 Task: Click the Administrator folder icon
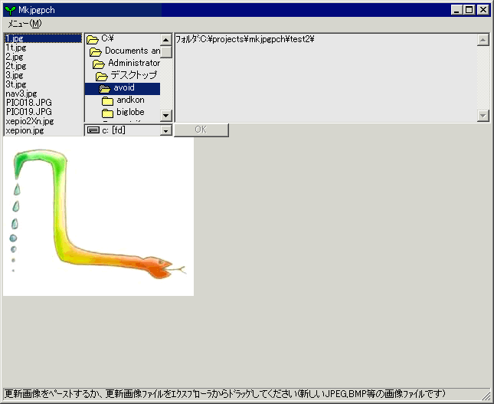[99, 64]
